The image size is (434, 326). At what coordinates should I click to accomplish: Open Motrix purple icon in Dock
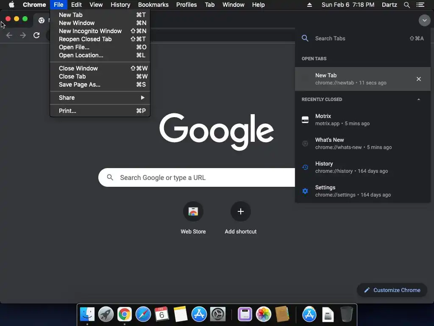coord(245,315)
